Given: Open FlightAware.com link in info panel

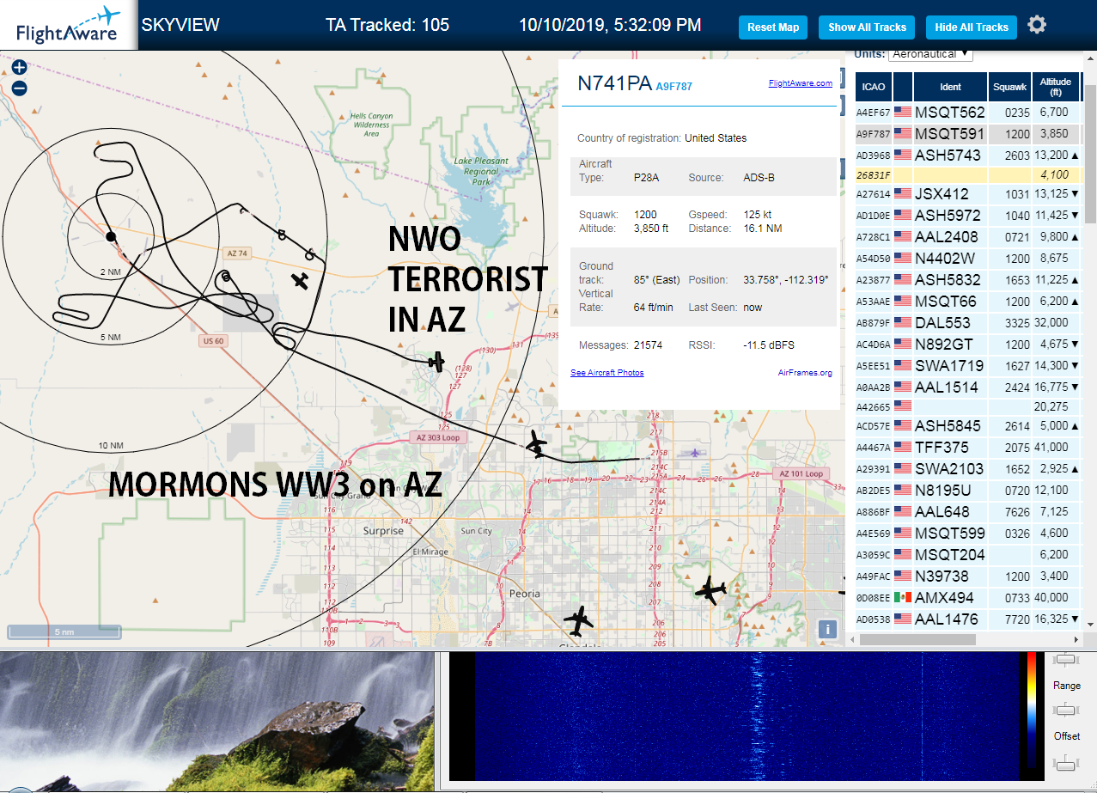Looking at the screenshot, I should point(800,83).
